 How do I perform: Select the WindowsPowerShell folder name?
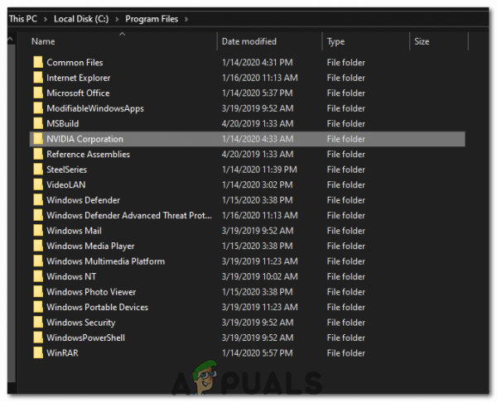pyautogui.click(x=85, y=337)
